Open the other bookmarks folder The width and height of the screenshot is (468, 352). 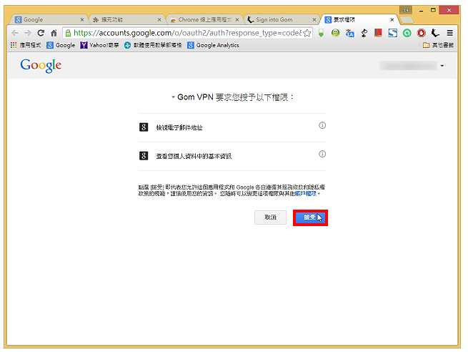(x=438, y=45)
